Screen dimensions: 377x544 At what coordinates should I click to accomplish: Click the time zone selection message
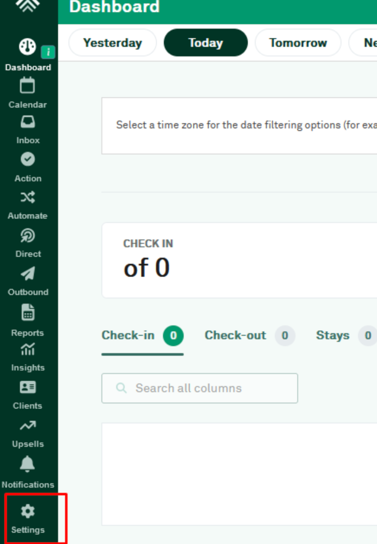point(246,125)
